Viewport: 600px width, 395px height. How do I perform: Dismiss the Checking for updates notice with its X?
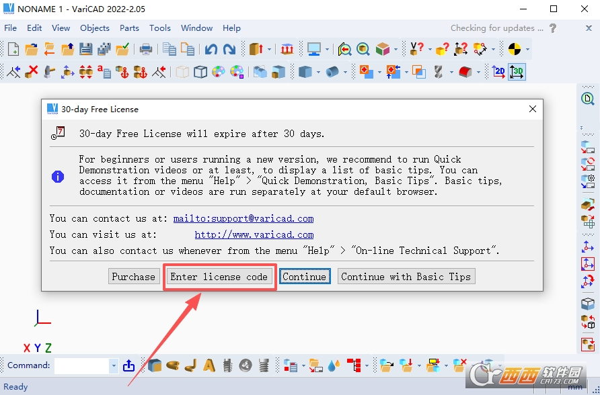589,28
